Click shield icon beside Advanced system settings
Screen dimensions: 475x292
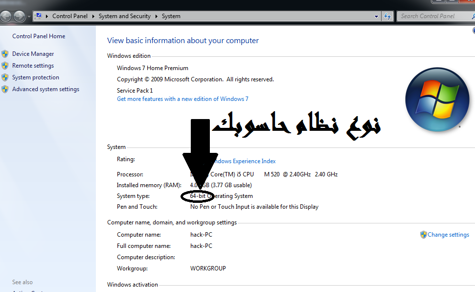click(5, 89)
